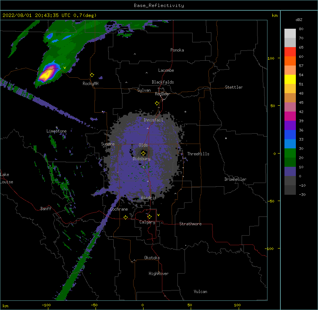Select the asterisk marker east of Innisfail

point(185,112)
